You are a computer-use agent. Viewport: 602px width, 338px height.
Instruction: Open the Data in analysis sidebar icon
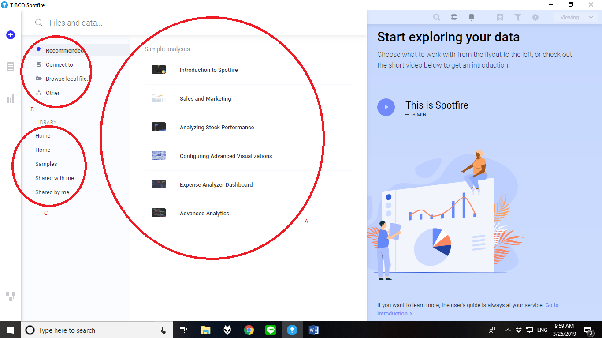(x=11, y=67)
